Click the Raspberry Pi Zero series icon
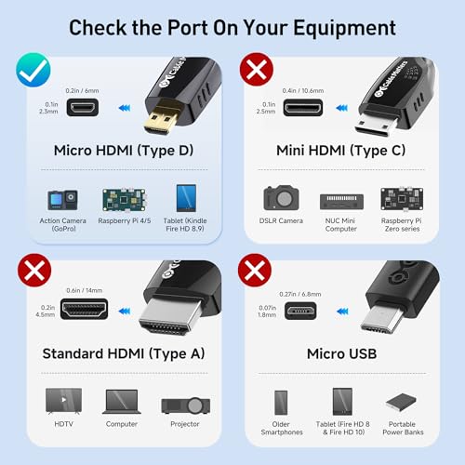Viewport: 465px width, 465px height. click(x=402, y=199)
